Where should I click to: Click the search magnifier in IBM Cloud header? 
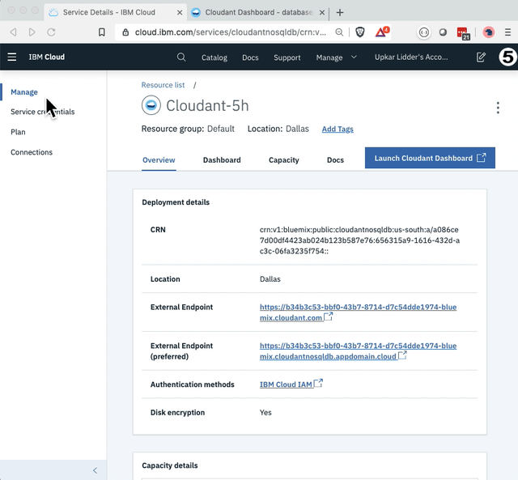pyautogui.click(x=181, y=57)
